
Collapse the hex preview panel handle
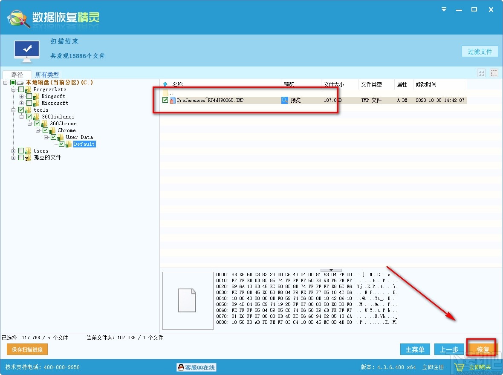(331, 270)
